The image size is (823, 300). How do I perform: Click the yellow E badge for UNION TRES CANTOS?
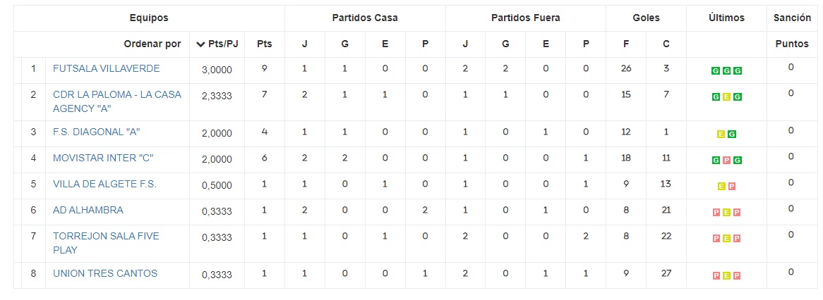726,275
